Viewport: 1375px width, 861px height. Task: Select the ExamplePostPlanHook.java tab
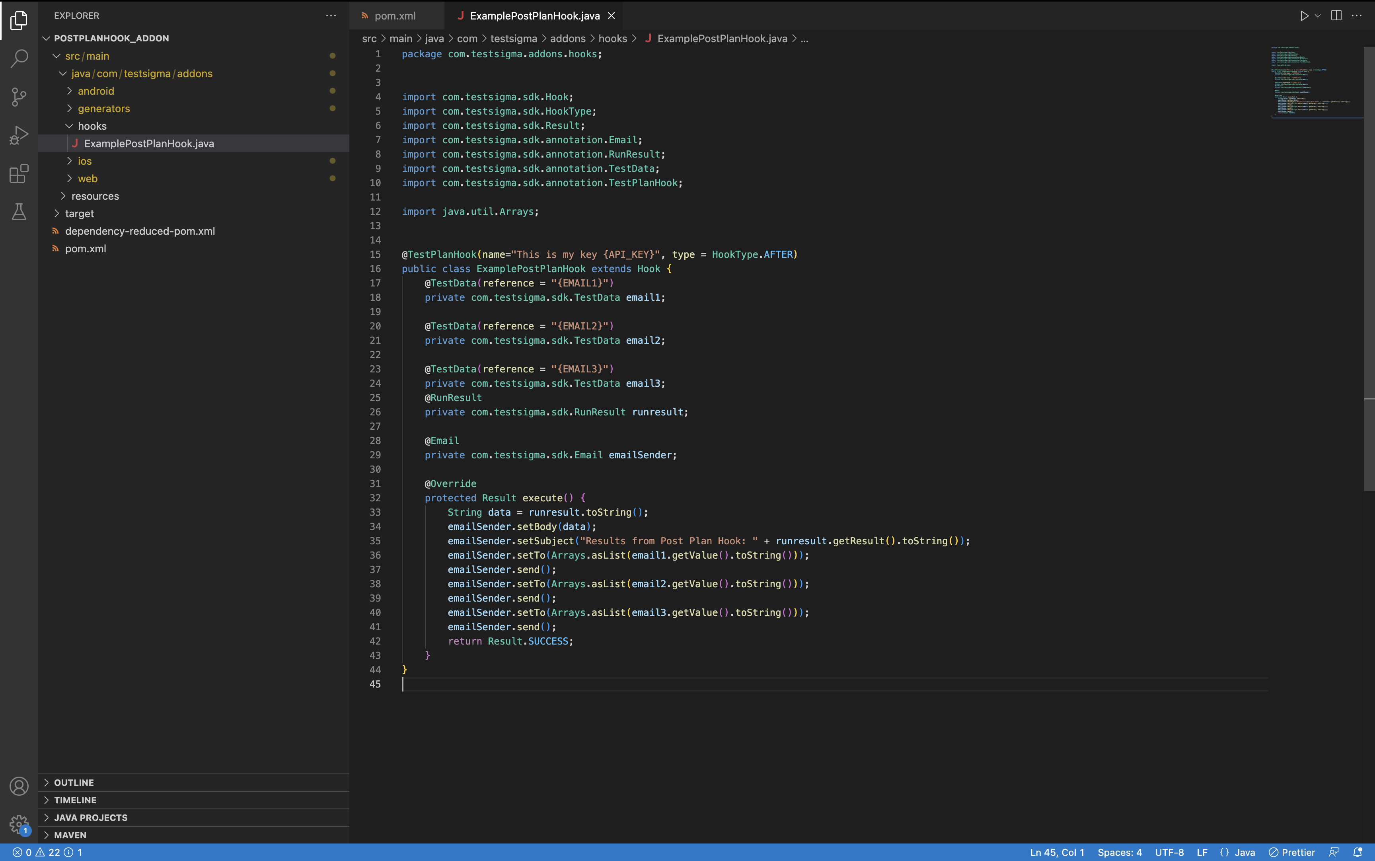535,16
